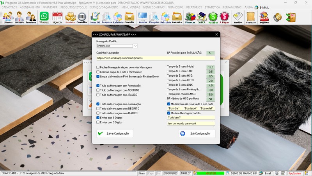Check Colar no corpo do Texto o Print Screen

point(98,72)
